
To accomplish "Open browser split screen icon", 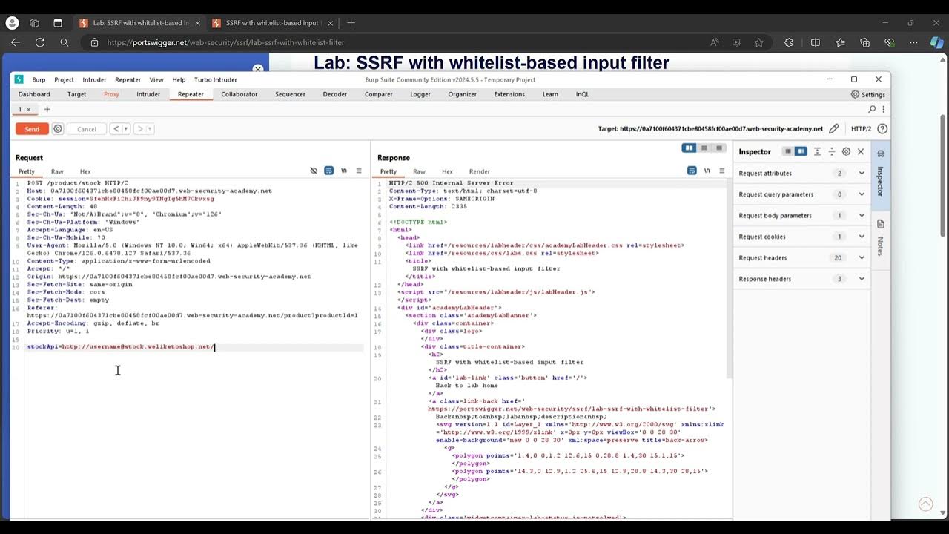I will pyautogui.click(x=816, y=42).
